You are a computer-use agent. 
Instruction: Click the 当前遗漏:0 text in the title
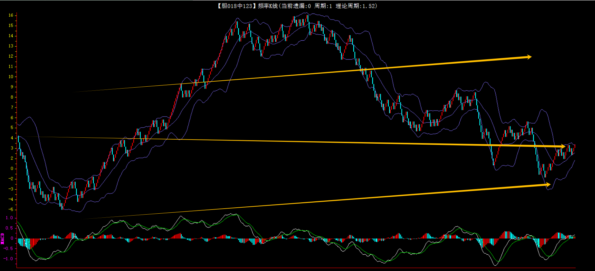(296, 6)
